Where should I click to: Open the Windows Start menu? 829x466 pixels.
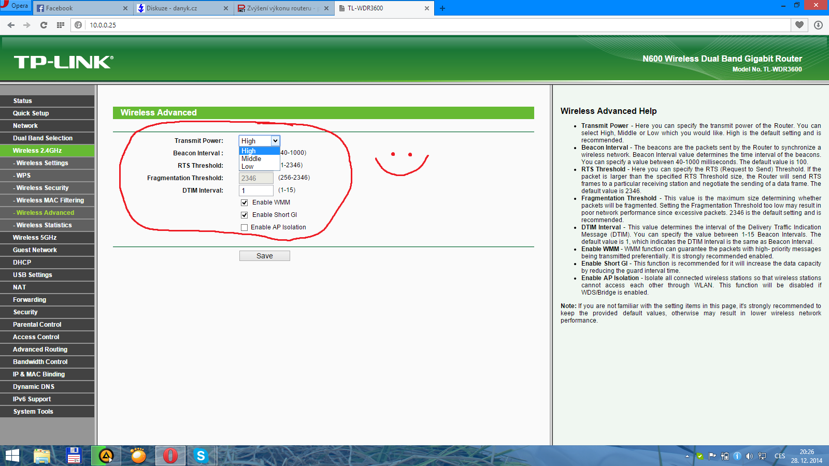point(12,456)
